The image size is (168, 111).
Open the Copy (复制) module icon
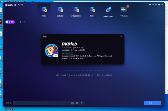pyautogui.click(x=44, y=10)
